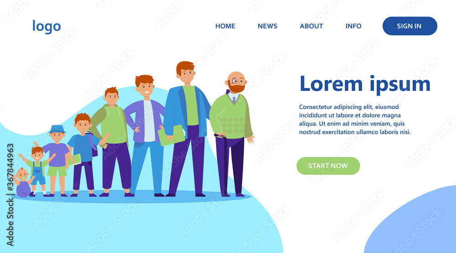
Task: Select the toddler in blue overalls
Action: coord(37,171)
